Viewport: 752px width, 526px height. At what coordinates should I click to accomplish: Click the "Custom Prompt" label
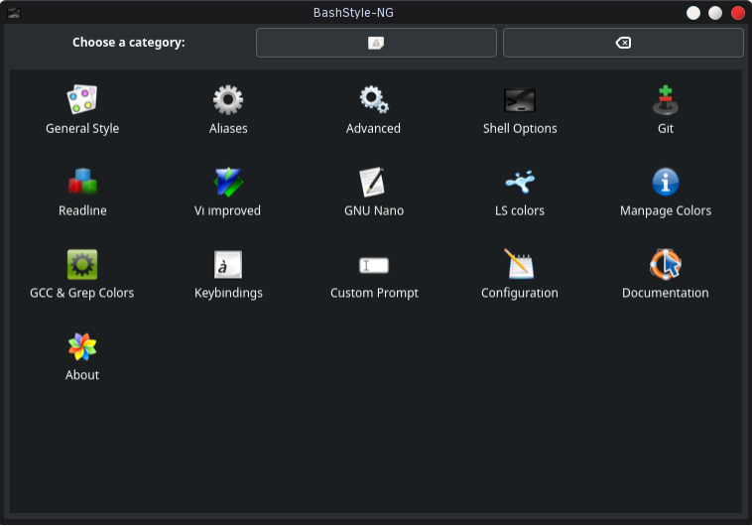tap(374, 293)
